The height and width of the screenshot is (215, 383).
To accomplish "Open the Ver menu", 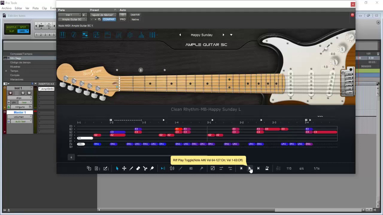I will pos(27,8).
